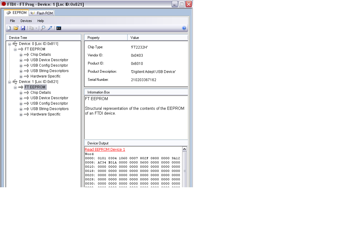Click the Information Box panel header
This screenshot has width=362, height=231.
click(136, 92)
